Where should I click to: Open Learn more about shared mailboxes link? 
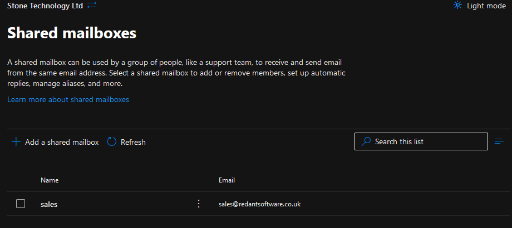(x=68, y=100)
